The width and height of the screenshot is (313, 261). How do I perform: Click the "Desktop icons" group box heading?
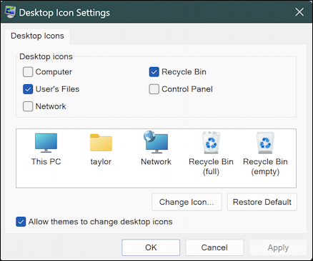pyautogui.click(x=46, y=56)
